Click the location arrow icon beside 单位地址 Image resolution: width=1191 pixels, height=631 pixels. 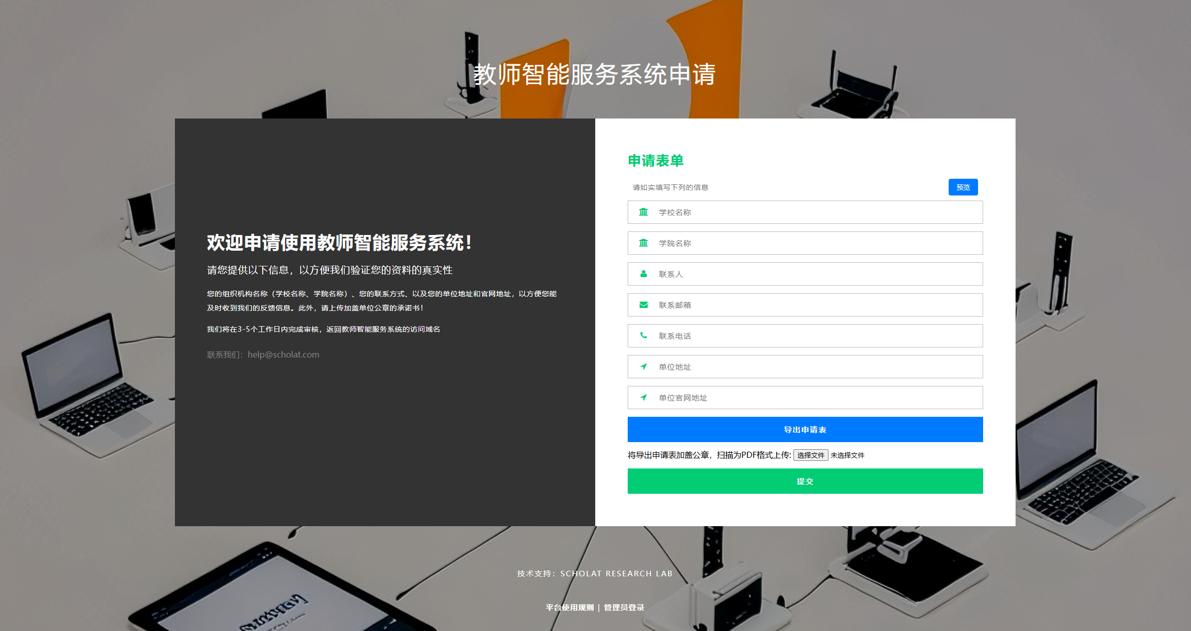click(643, 367)
